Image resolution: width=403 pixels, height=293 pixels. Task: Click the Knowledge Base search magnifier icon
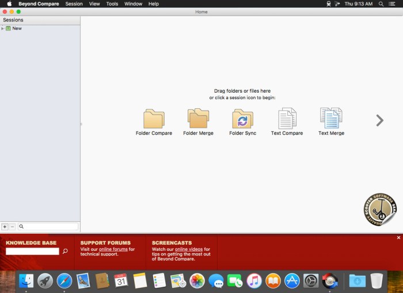[65, 252]
